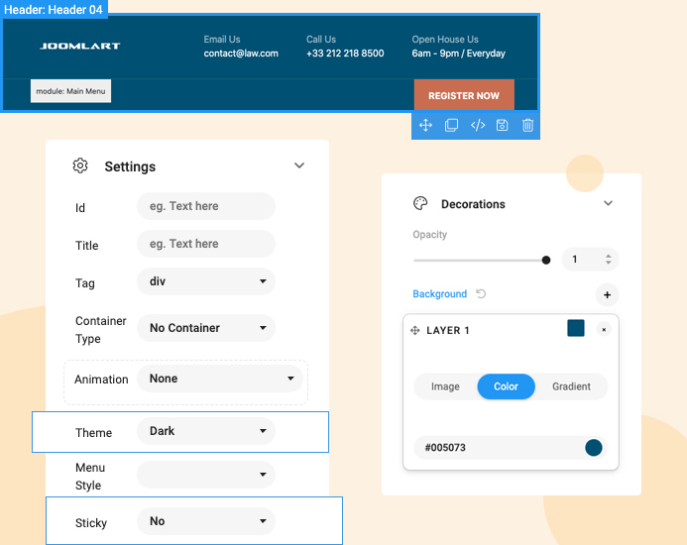Viewport: 687px width, 545px height.
Task: Duplicate the header block with copy icon
Action: (x=451, y=125)
